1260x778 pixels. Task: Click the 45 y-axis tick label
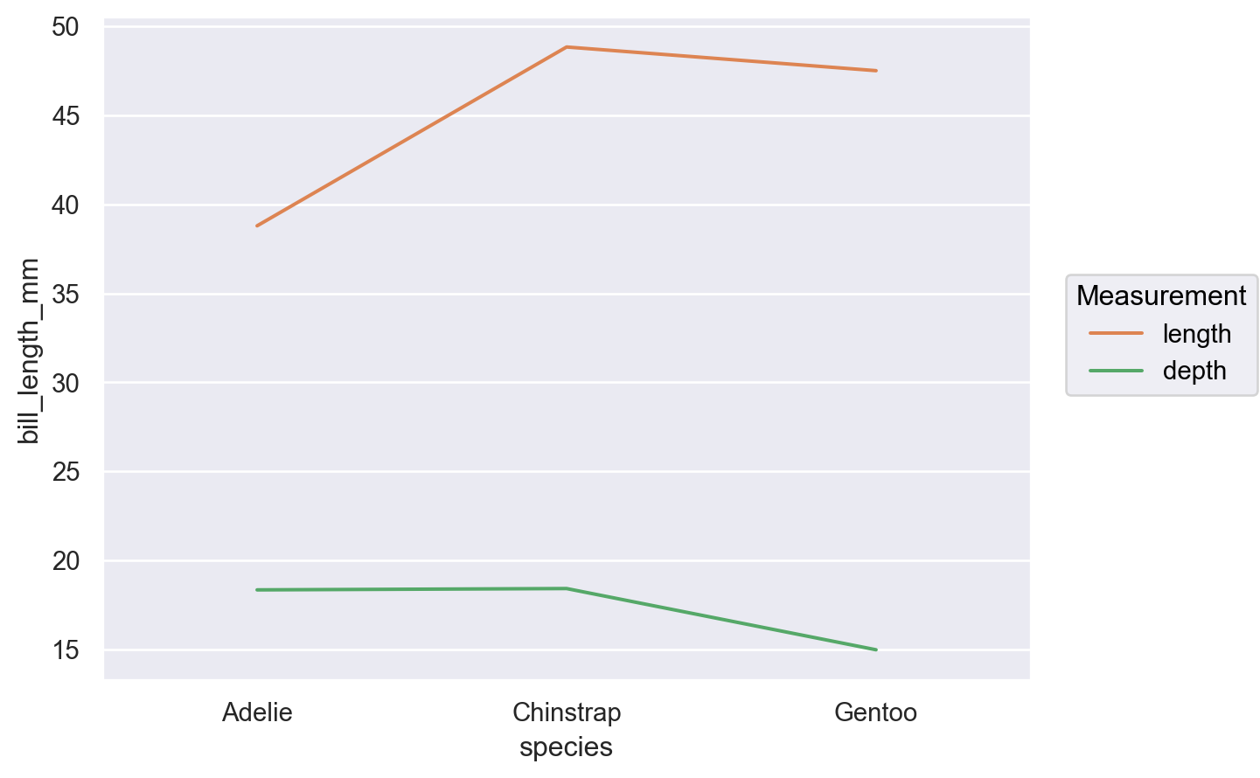tap(66, 116)
